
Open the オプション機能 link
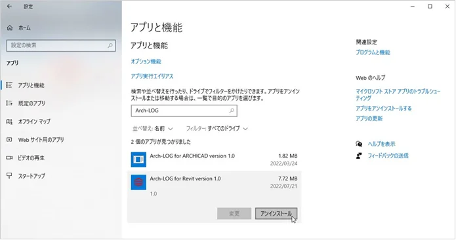[x=146, y=61]
